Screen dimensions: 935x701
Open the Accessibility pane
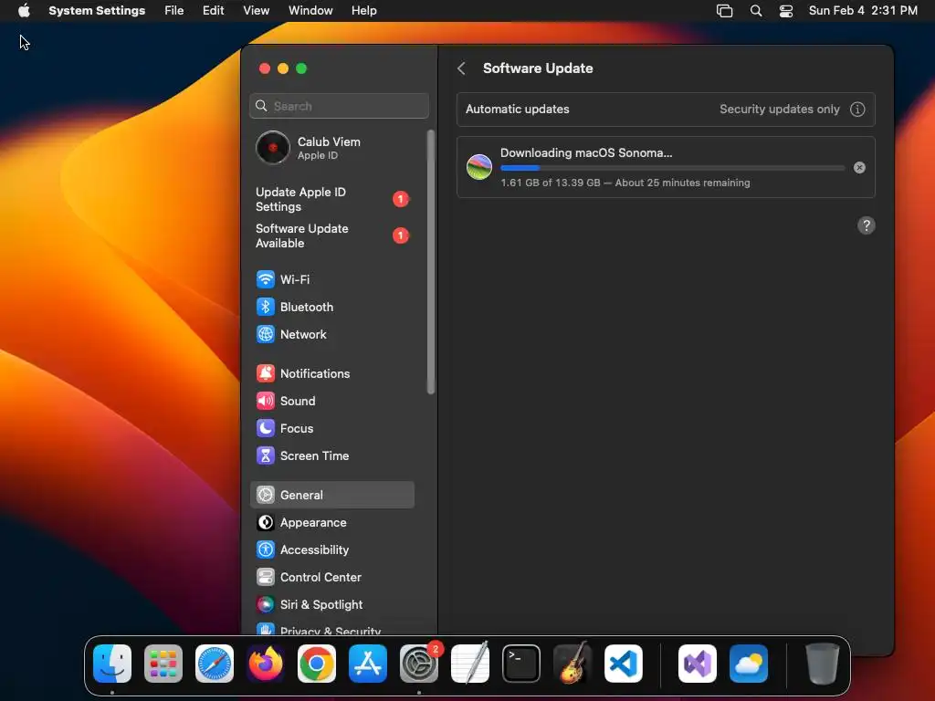point(331,549)
